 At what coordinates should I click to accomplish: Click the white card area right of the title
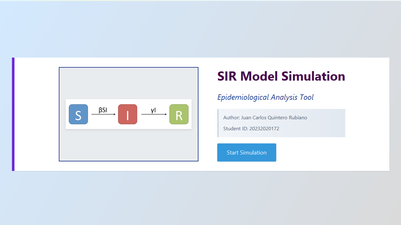[367, 76]
